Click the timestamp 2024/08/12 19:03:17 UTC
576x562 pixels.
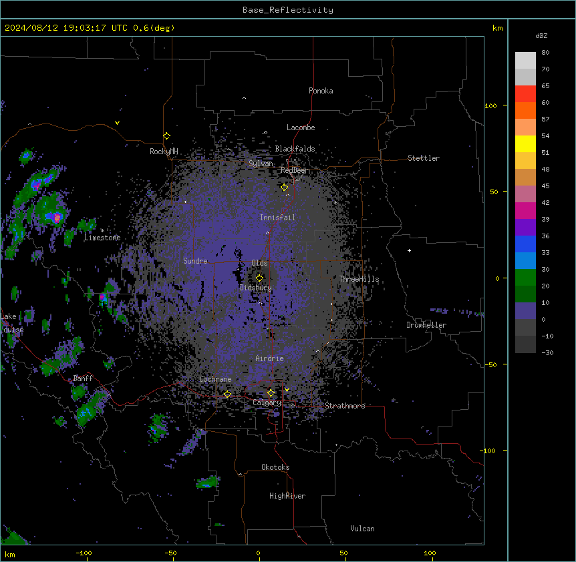pos(65,28)
